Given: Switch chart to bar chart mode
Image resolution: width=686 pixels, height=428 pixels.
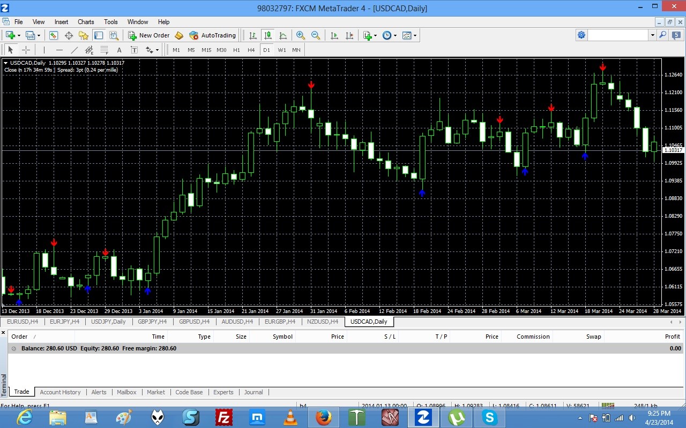Looking at the screenshot, I should tap(253, 35).
